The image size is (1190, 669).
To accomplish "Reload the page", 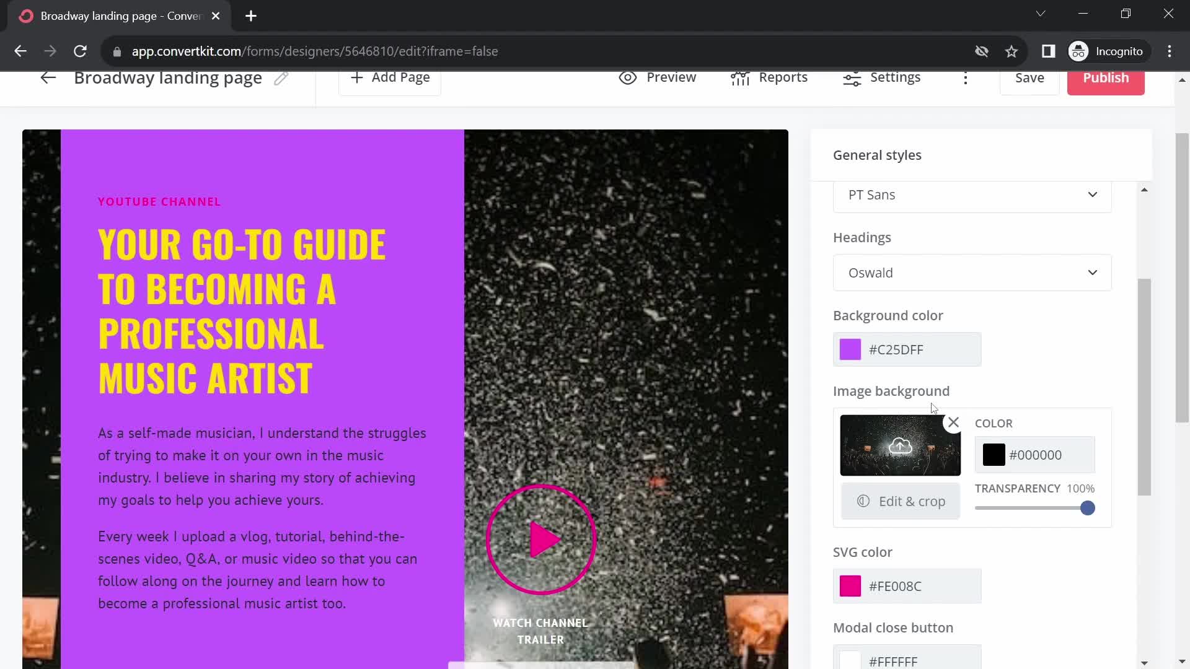I will click(80, 51).
